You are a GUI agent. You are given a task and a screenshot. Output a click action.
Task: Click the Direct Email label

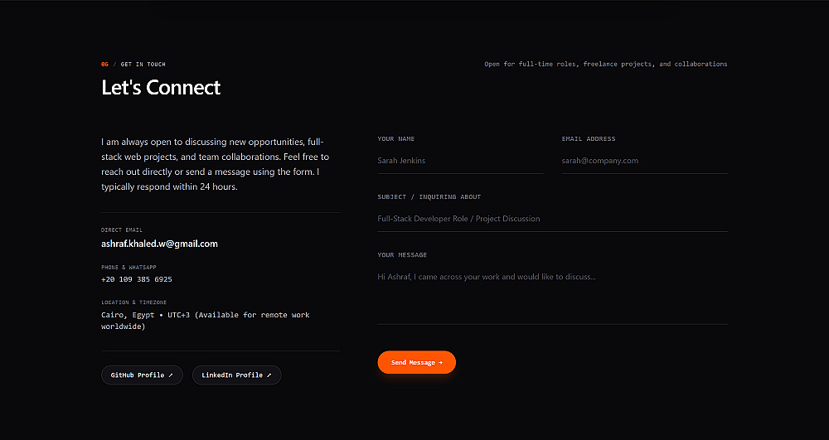click(x=122, y=230)
